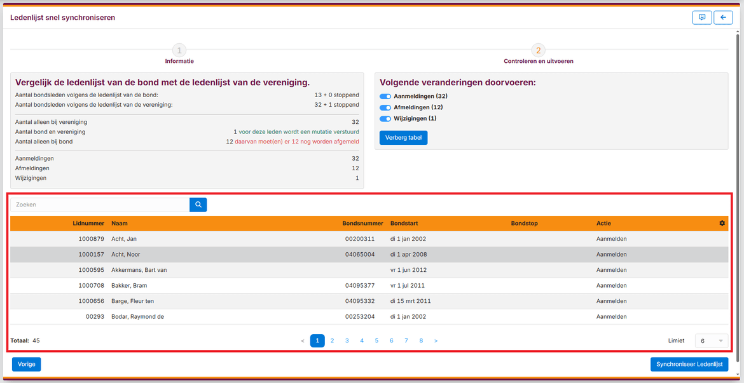Select row Bodar, Raymond de
The height and width of the screenshot is (383, 744).
369,317
